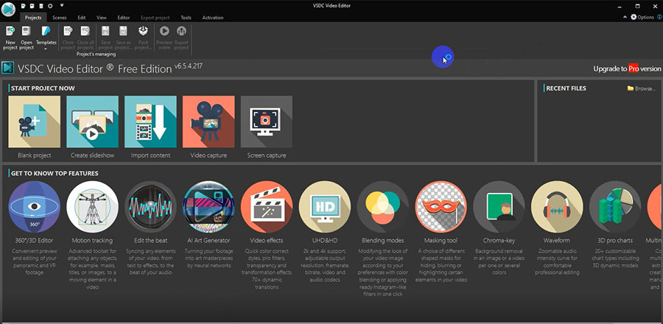Screen dimensions: 663x324
Task: Click the Motion tracking title text
Action: (92, 240)
